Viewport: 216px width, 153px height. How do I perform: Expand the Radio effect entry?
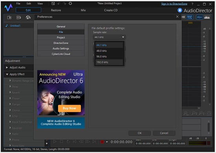(x=10, y=134)
